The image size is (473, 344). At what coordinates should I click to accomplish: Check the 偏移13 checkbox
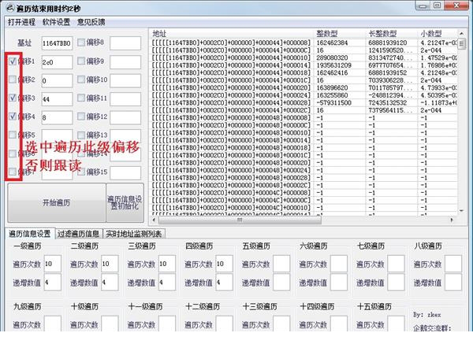[81, 135]
